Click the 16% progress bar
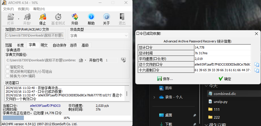This screenshot has height=126, width=261. (x=67, y=118)
